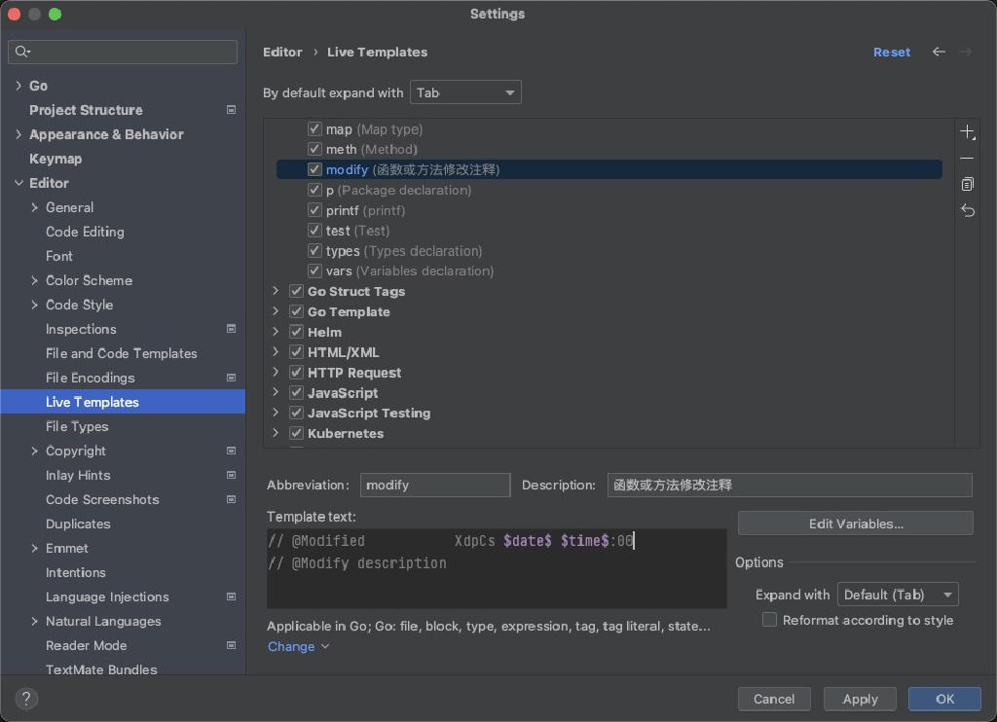Open the By default expand with dropdown
Screen dimensions: 997x722
465,92
